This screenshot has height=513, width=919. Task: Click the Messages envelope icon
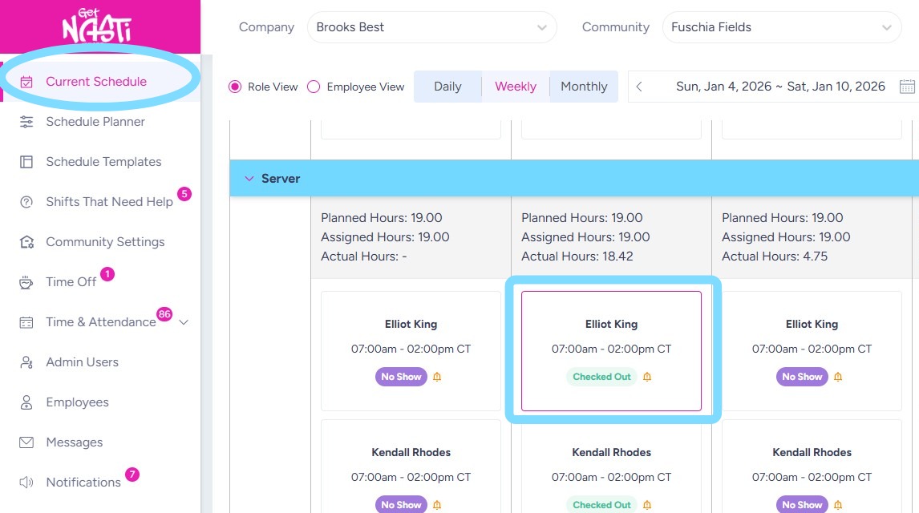pyautogui.click(x=26, y=442)
